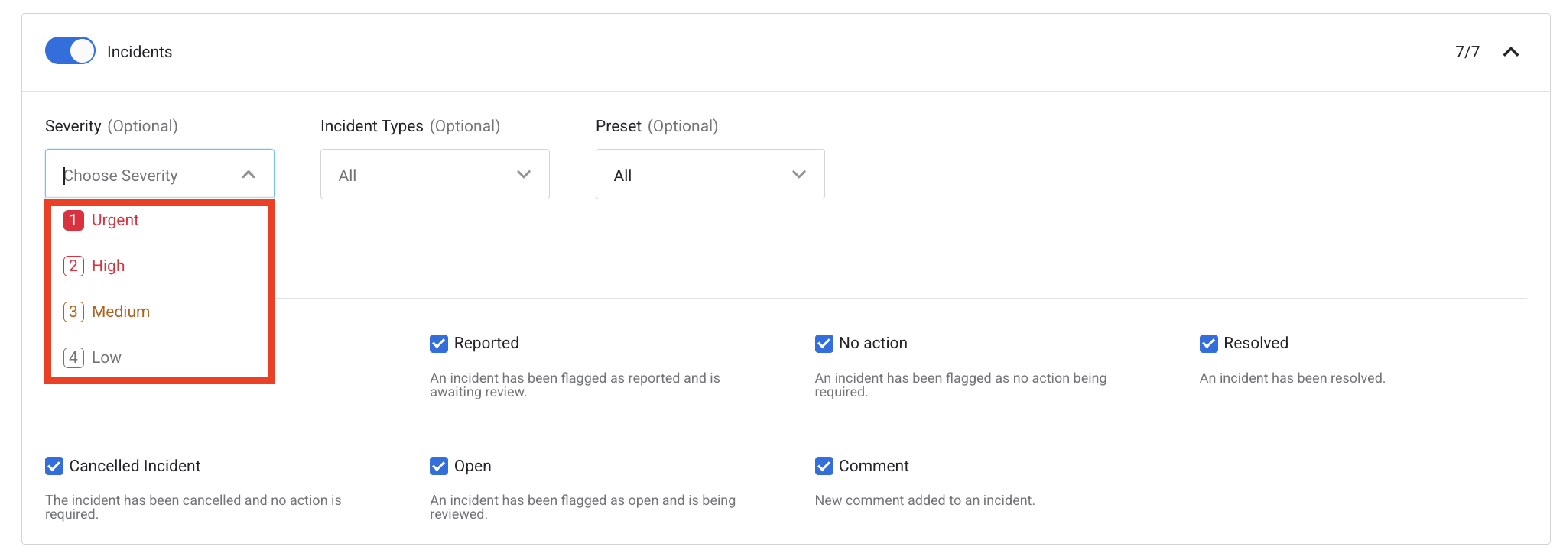The width and height of the screenshot is (1563, 553).
Task: Untick the Open notification checkbox
Action: (439, 466)
